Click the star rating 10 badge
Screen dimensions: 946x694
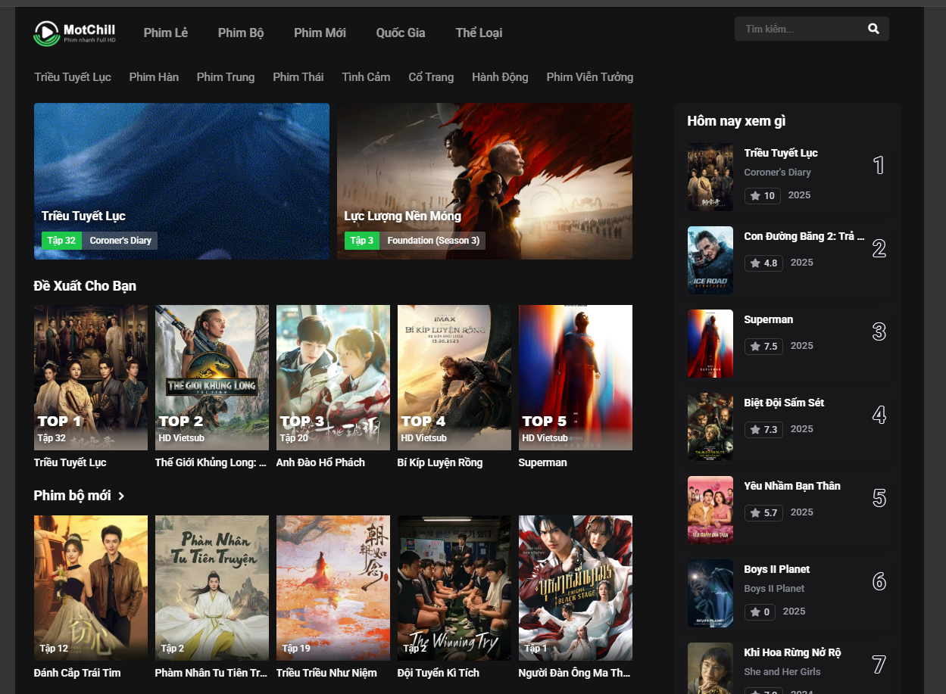pyautogui.click(x=763, y=195)
